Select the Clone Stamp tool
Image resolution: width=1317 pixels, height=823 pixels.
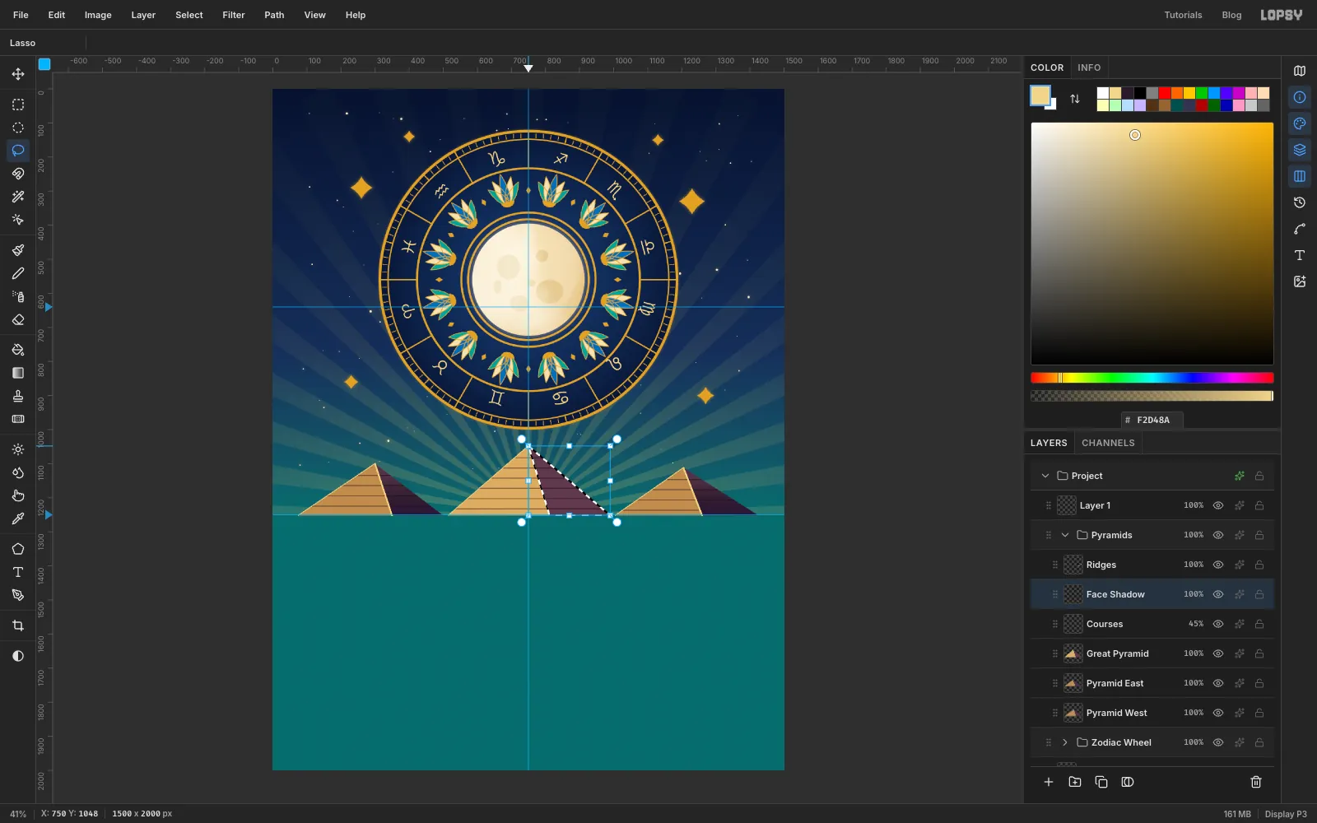18,396
